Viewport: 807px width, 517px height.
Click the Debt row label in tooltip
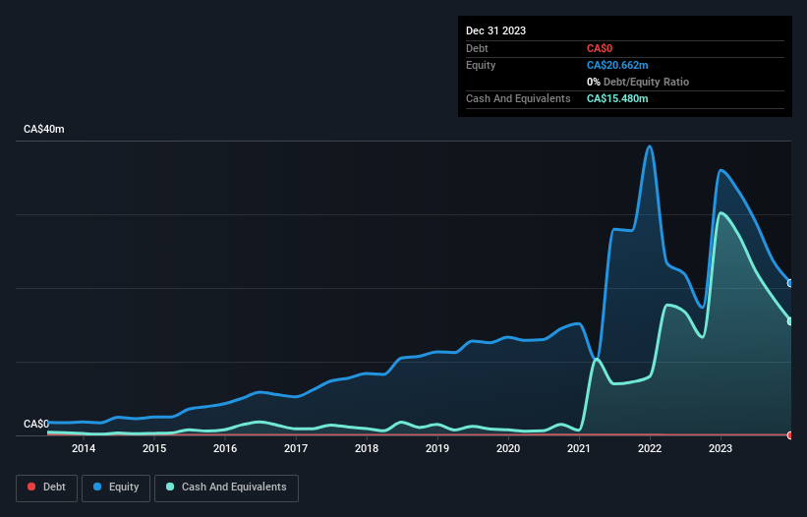pyautogui.click(x=477, y=48)
